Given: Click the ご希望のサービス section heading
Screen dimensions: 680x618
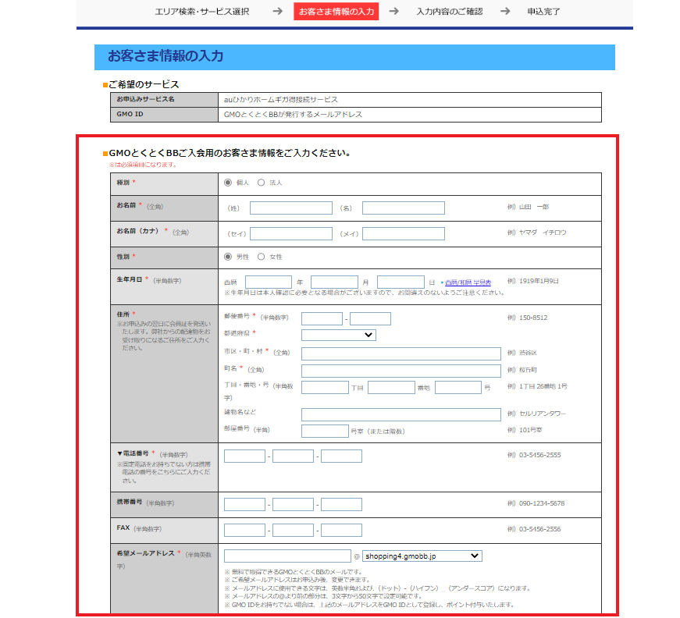Looking at the screenshot, I should point(144,84).
